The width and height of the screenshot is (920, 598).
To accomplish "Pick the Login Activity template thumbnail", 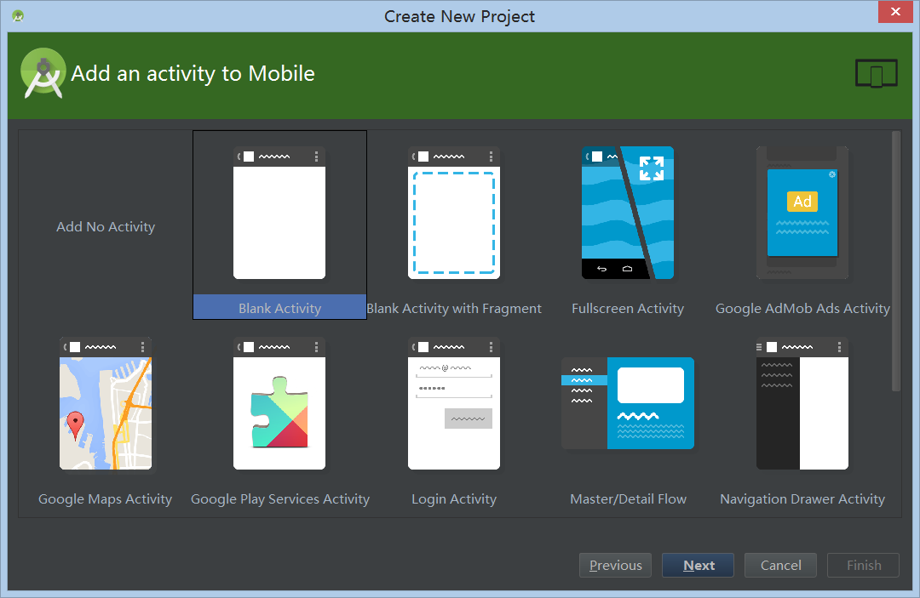I will (x=454, y=403).
